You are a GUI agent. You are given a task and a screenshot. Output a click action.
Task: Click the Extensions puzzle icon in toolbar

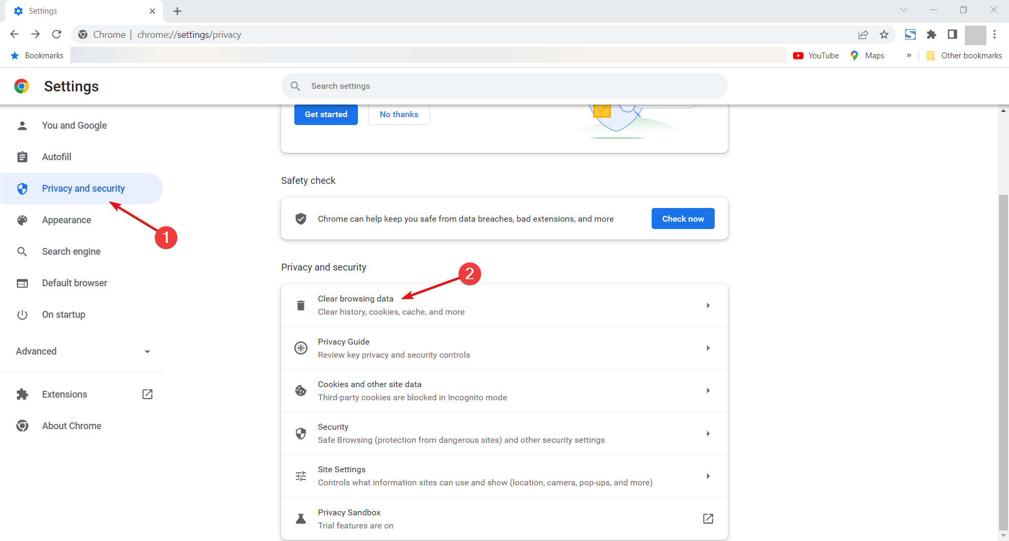(931, 34)
